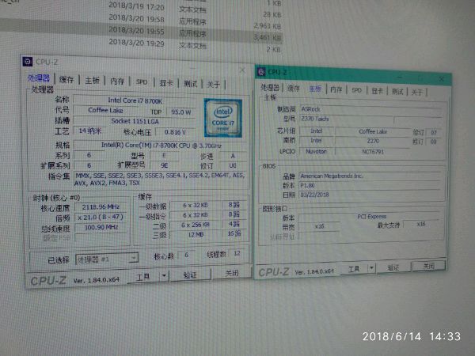Open the SPD tab in left CPU-Z window
This screenshot has height=356, width=475.
click(142, 82)
